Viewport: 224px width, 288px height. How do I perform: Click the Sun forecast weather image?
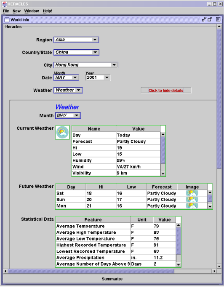(192, 200)
